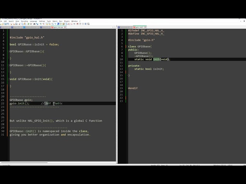Collapse class GPIObase fold in gpio_hal.h
The width and height of the screenshot is (246, 184).
127,46
